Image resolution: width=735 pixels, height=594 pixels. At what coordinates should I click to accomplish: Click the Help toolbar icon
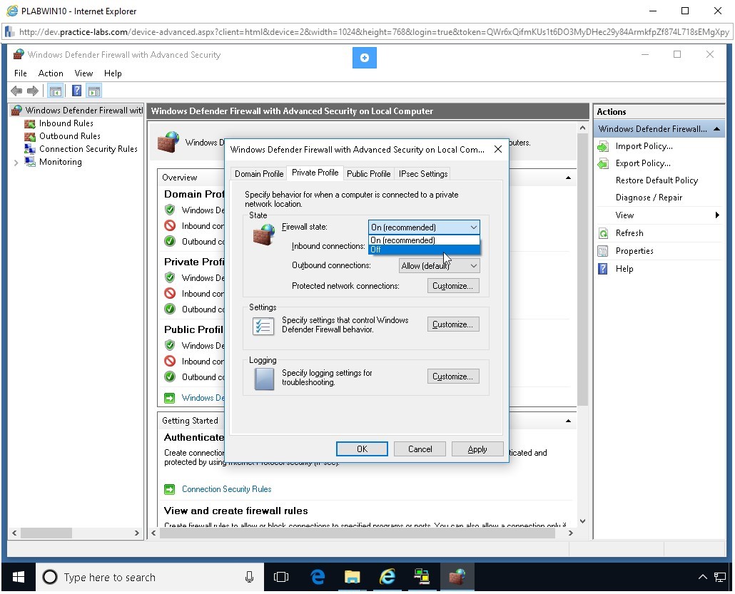76,91
